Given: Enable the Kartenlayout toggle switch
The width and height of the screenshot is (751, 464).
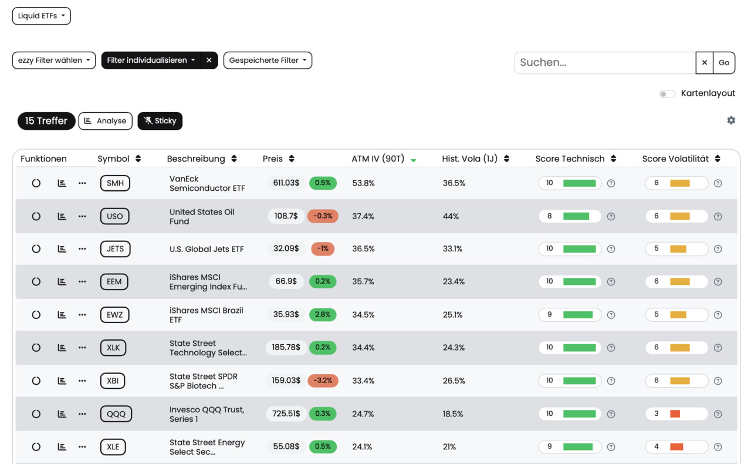Looking at the screenshot, I should pyautogui.click(x=667, y=94).
